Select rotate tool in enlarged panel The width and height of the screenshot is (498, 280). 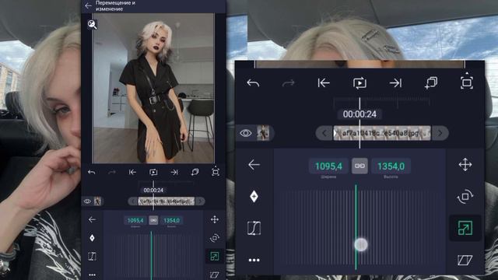465,197
